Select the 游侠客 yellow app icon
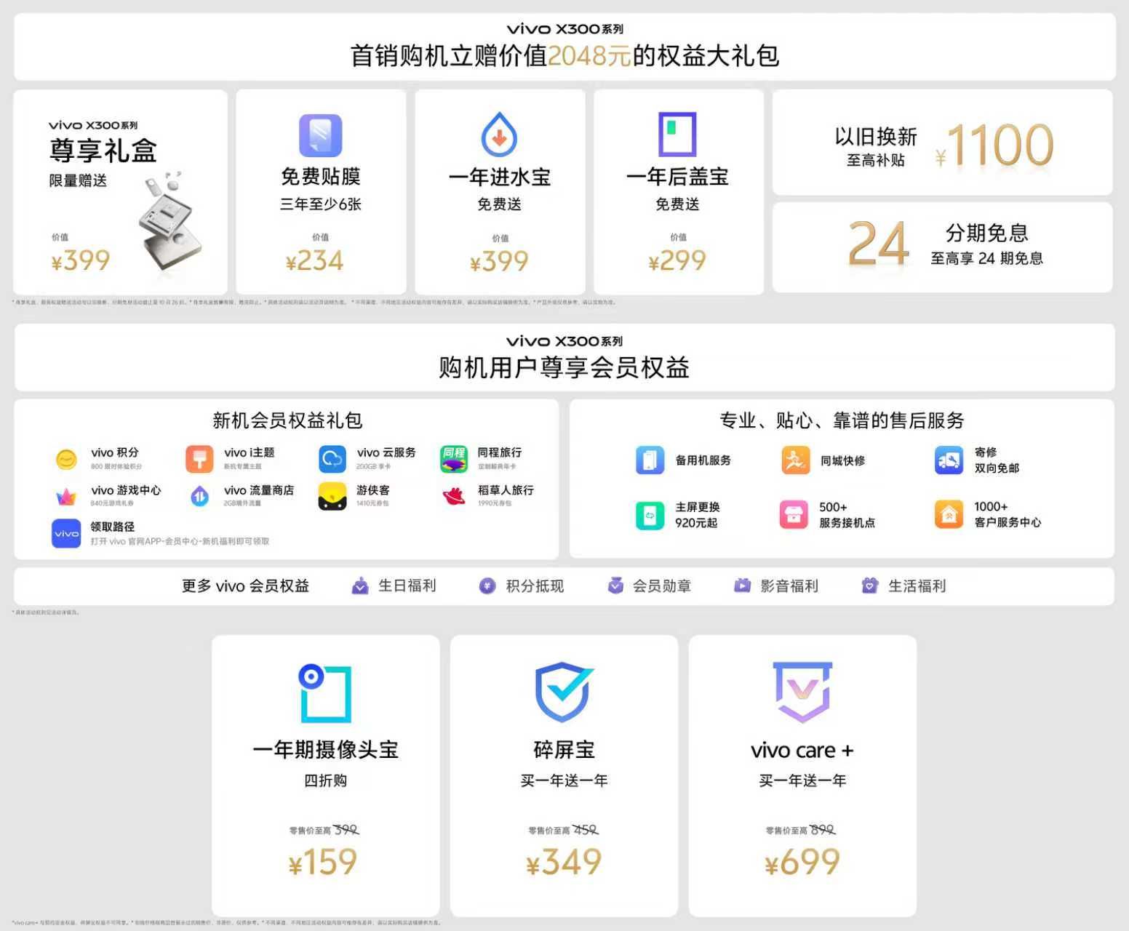The height and width of the screenshot is (931, 1129). (332, 497)
